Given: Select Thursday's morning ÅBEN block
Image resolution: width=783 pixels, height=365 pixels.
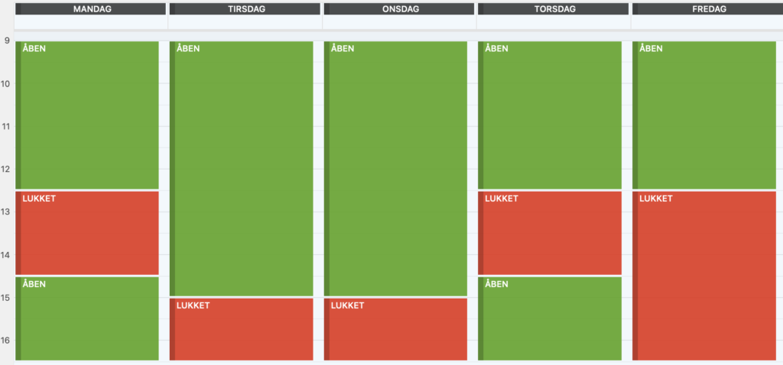Looking at the screenshot, I should pyautogui.click(x=550, y=115).
